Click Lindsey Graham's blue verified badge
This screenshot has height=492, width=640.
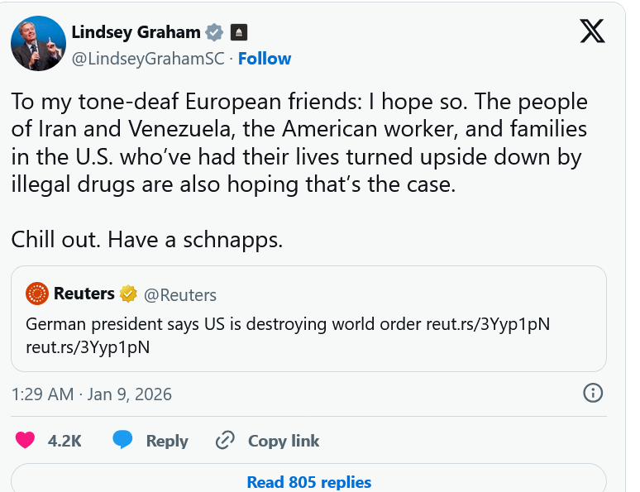point(214,32)
